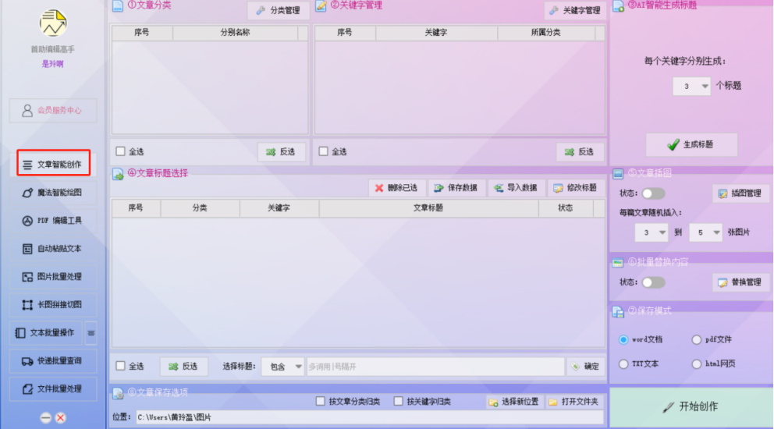
Task: Expand the 文本批量操作 submenu handle
Action: [91, 333]
